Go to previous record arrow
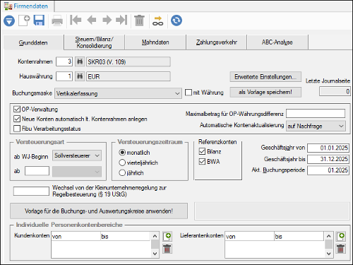This screenshot has width=353, height=265. [92, 20]
